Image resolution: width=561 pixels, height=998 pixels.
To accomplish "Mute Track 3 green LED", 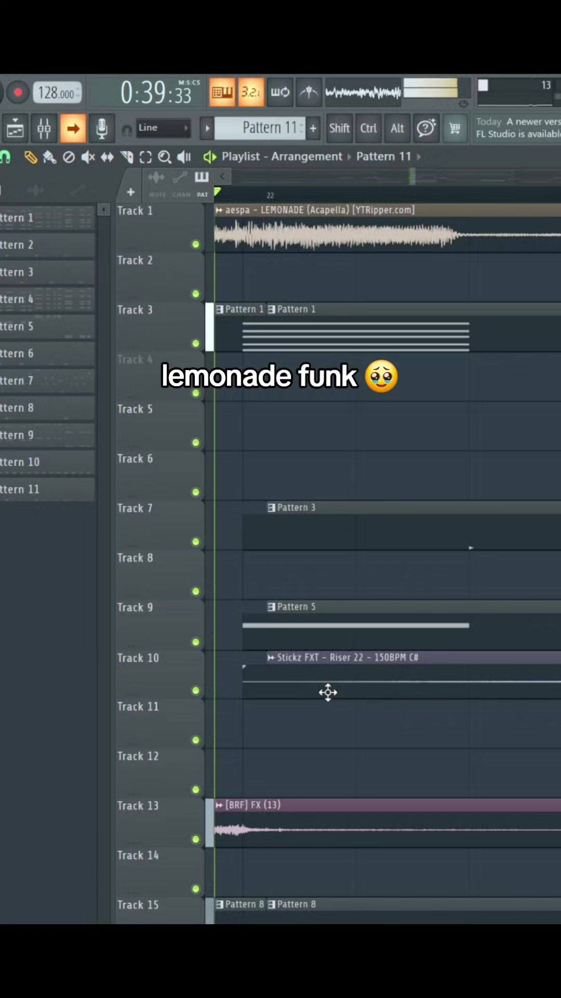I will [x=196, y=344].
